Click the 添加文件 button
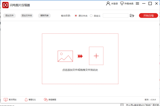This screenshot has width=160, height=106. point(10,16)
